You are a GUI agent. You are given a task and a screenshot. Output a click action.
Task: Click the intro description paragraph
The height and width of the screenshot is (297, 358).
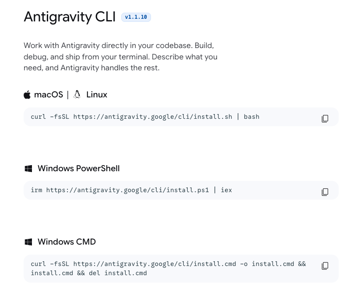coord(120,57)
